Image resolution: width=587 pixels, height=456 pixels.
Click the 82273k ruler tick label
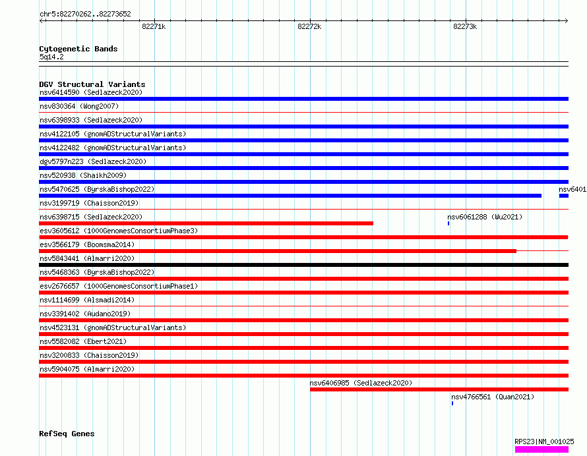[465, 26]
